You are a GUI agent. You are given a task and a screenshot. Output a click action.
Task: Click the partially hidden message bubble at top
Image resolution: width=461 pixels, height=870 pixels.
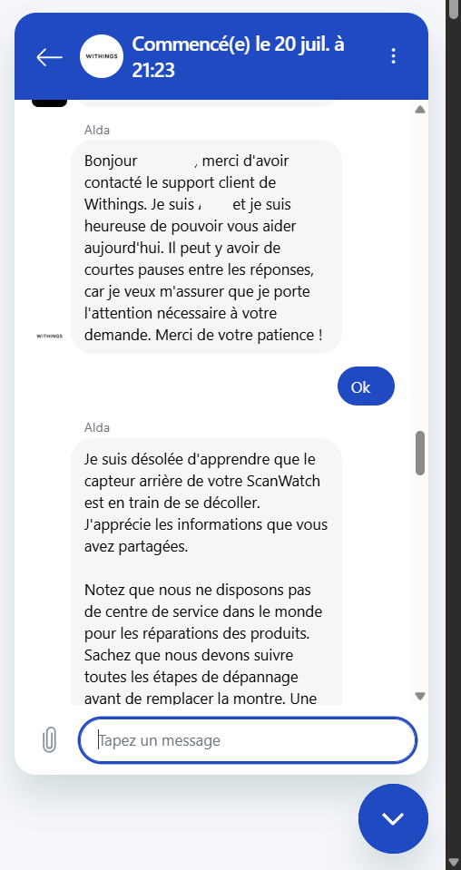(x=205, y=103)
